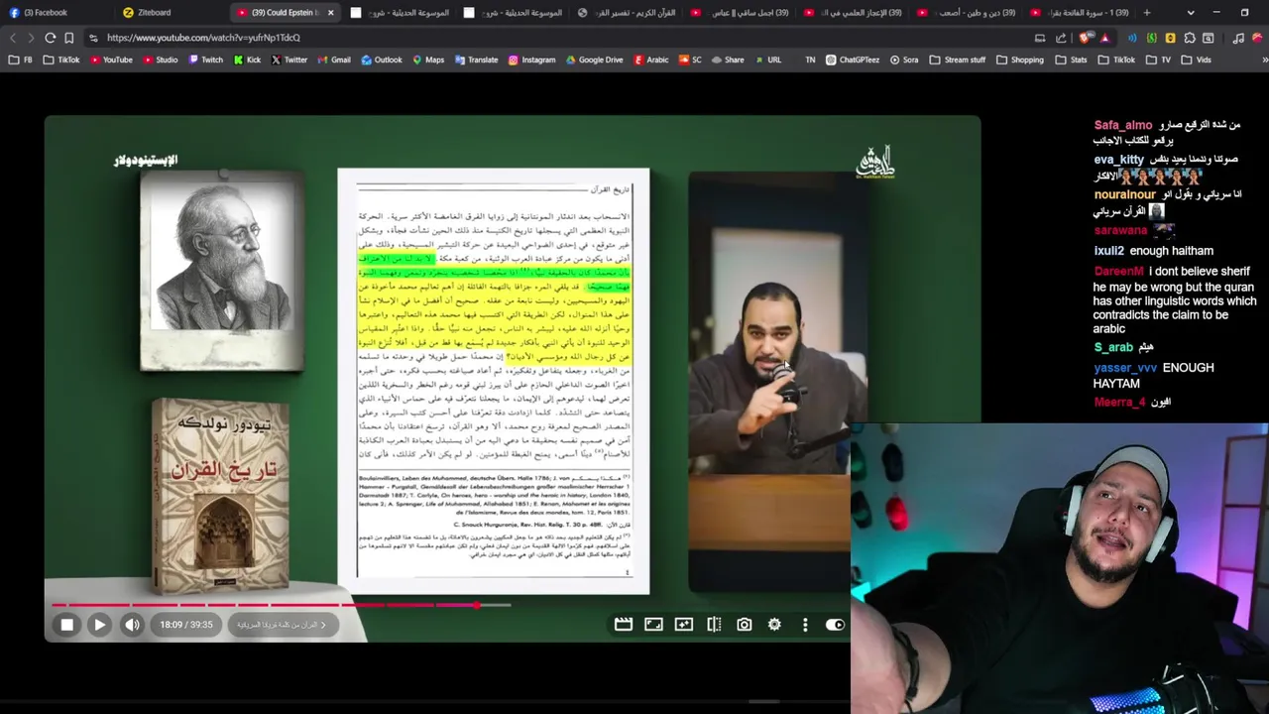Image resolution: width=1269 pixels, height=714 pixels.
Task: Open the player three-dot more menu
Action: [805, 625]
